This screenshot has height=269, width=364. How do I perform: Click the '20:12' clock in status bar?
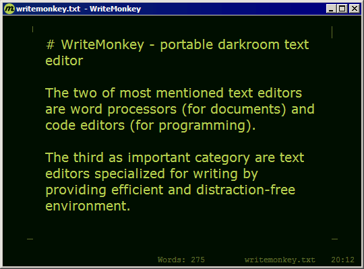pyautogui.click(x=342, y=260)
